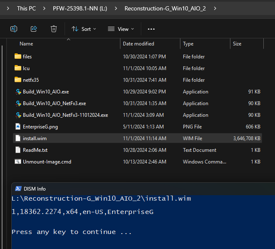Select the lcu folder icon
The height and width of the screenshot is (249, 275).
tap(18, 68)
